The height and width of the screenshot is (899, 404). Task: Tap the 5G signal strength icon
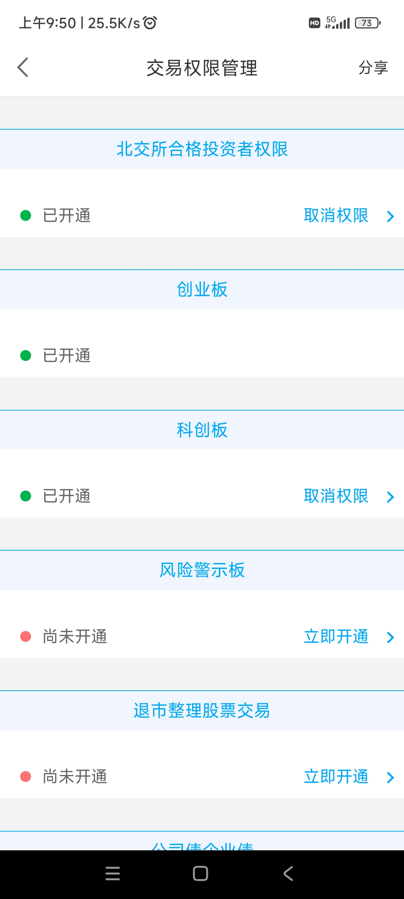pos(337,23)
